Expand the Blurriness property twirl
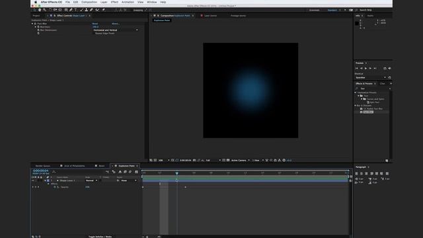Viewport: 423px width, 238px height. (x=35, y=27)
